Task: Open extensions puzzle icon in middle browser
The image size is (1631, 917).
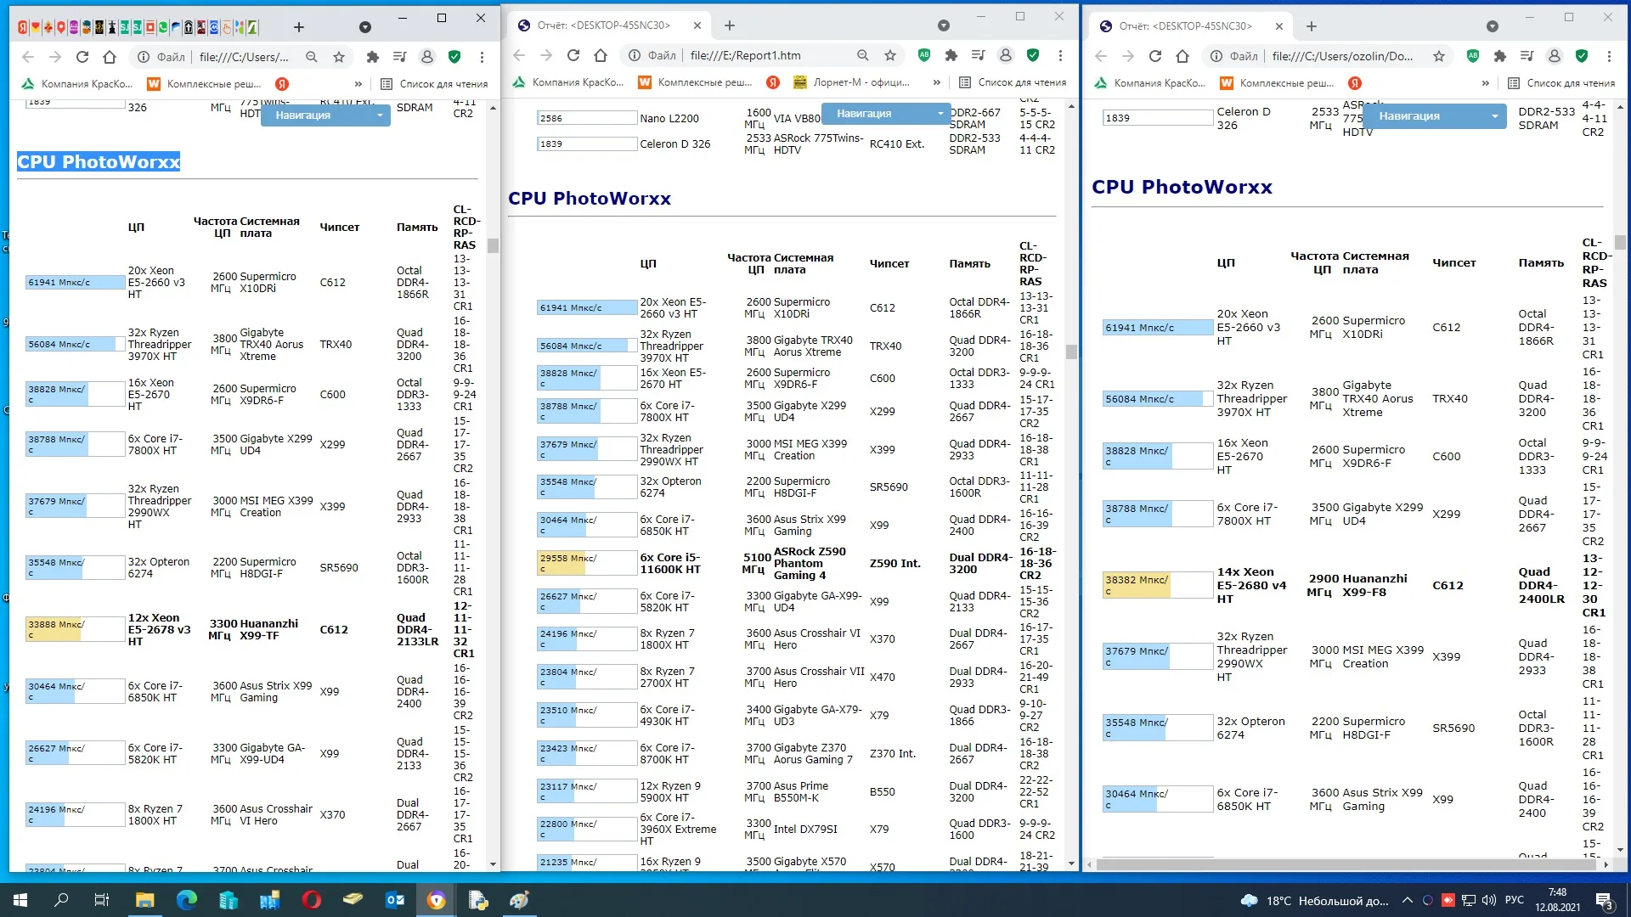Action: click(951, 56)
